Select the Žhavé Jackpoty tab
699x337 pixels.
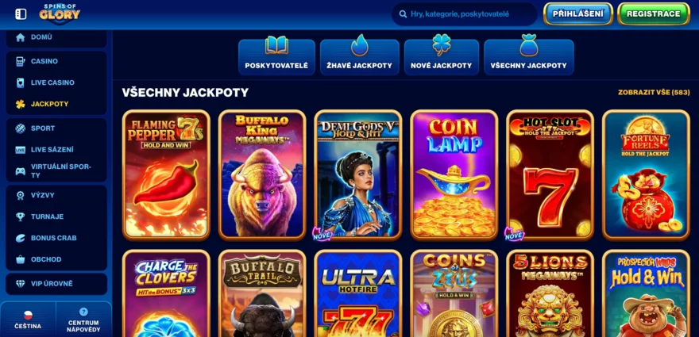point(359,56)
